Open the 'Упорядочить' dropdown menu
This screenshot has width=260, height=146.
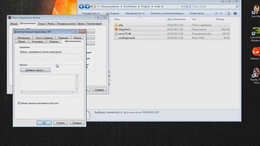pyautogui.click(x=91, y=13)
